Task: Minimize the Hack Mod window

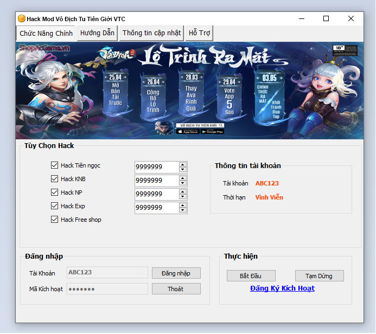Action: click(x=302, y=18)
